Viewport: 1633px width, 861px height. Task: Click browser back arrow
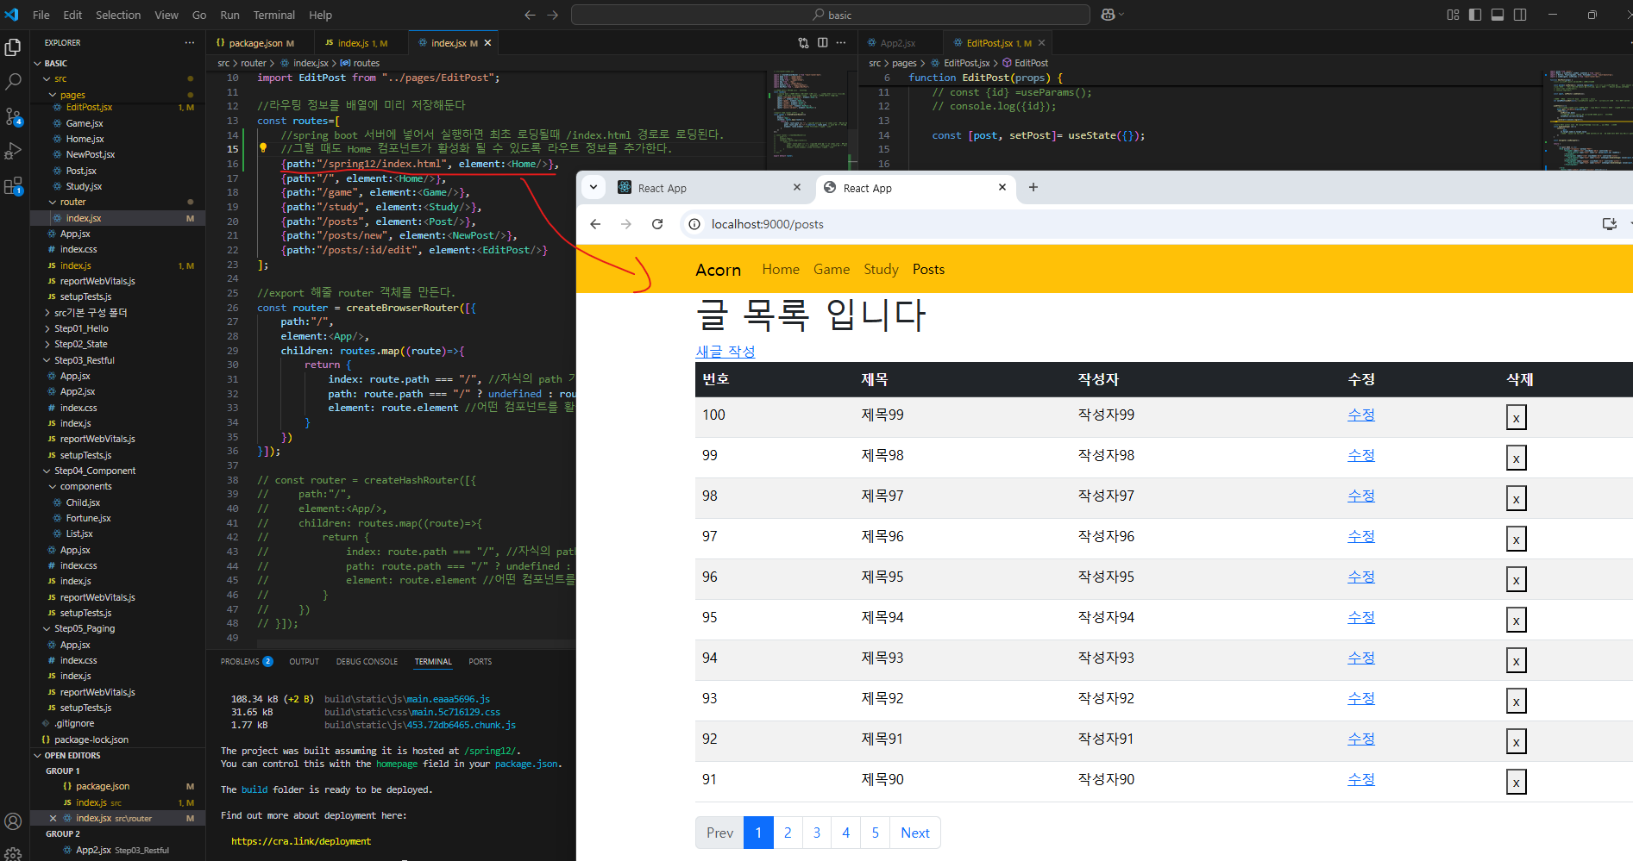point(595,224)
